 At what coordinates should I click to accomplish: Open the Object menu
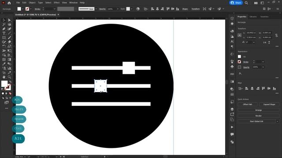(x=32, y=3)
